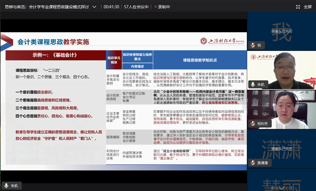Viewport: 316px width, 191px height.
Task: Click 路潇潇's muted microphone icon
Action: [x=253, y=163]
